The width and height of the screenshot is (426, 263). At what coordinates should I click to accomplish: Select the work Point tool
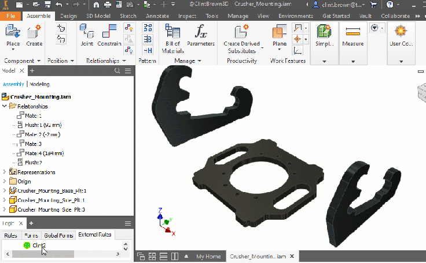(x=298, y=39)
